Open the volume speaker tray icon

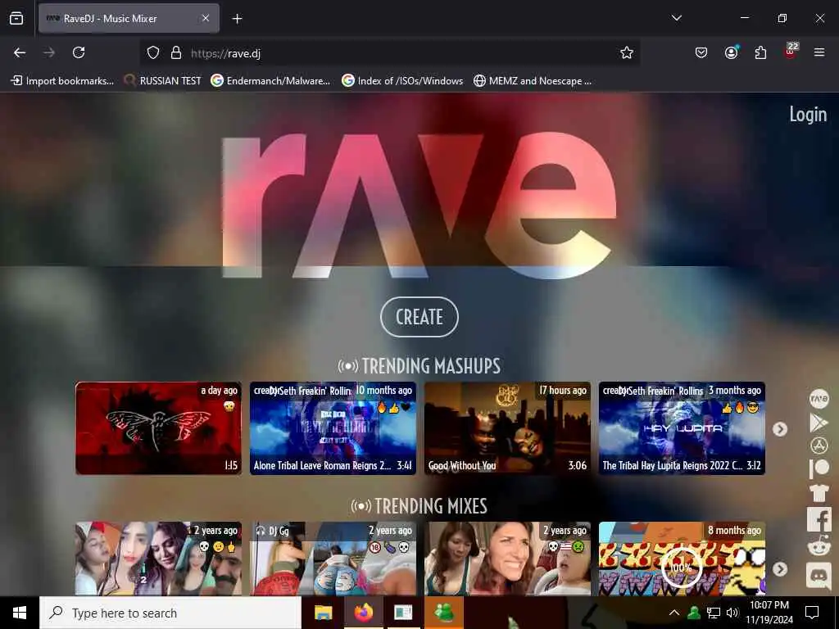coord(732,613)
